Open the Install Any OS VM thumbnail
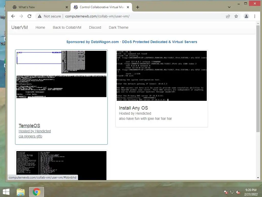The image size is (262, 197). (x=162, y=76)
